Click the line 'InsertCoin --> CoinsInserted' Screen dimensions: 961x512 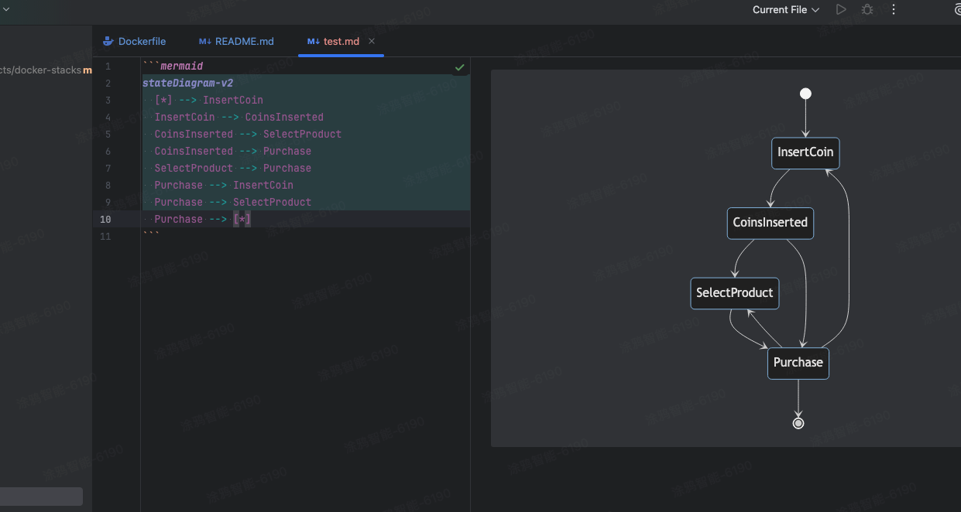239,118
